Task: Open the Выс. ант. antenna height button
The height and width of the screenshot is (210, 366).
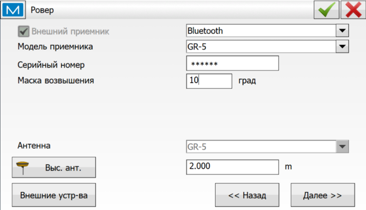Action: (54, 167)
